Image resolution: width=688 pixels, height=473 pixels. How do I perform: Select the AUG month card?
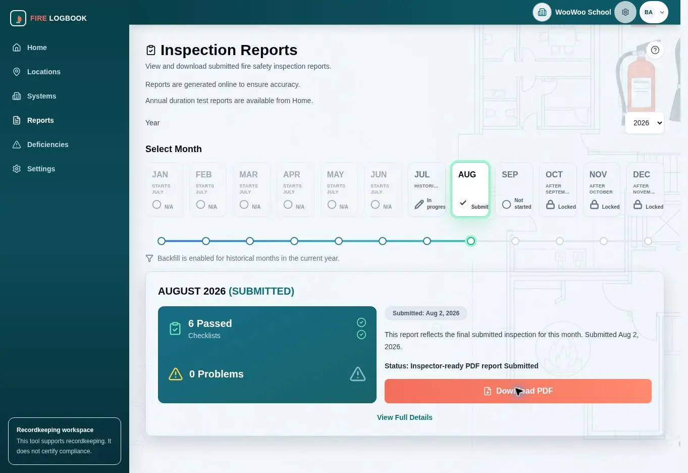(x=470, y=190)
